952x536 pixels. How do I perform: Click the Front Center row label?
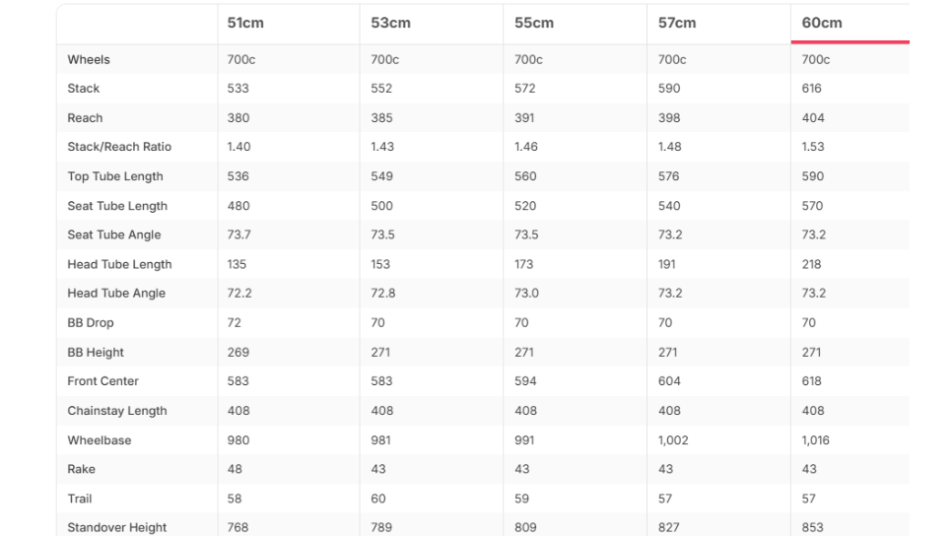(x=102, y=381)
